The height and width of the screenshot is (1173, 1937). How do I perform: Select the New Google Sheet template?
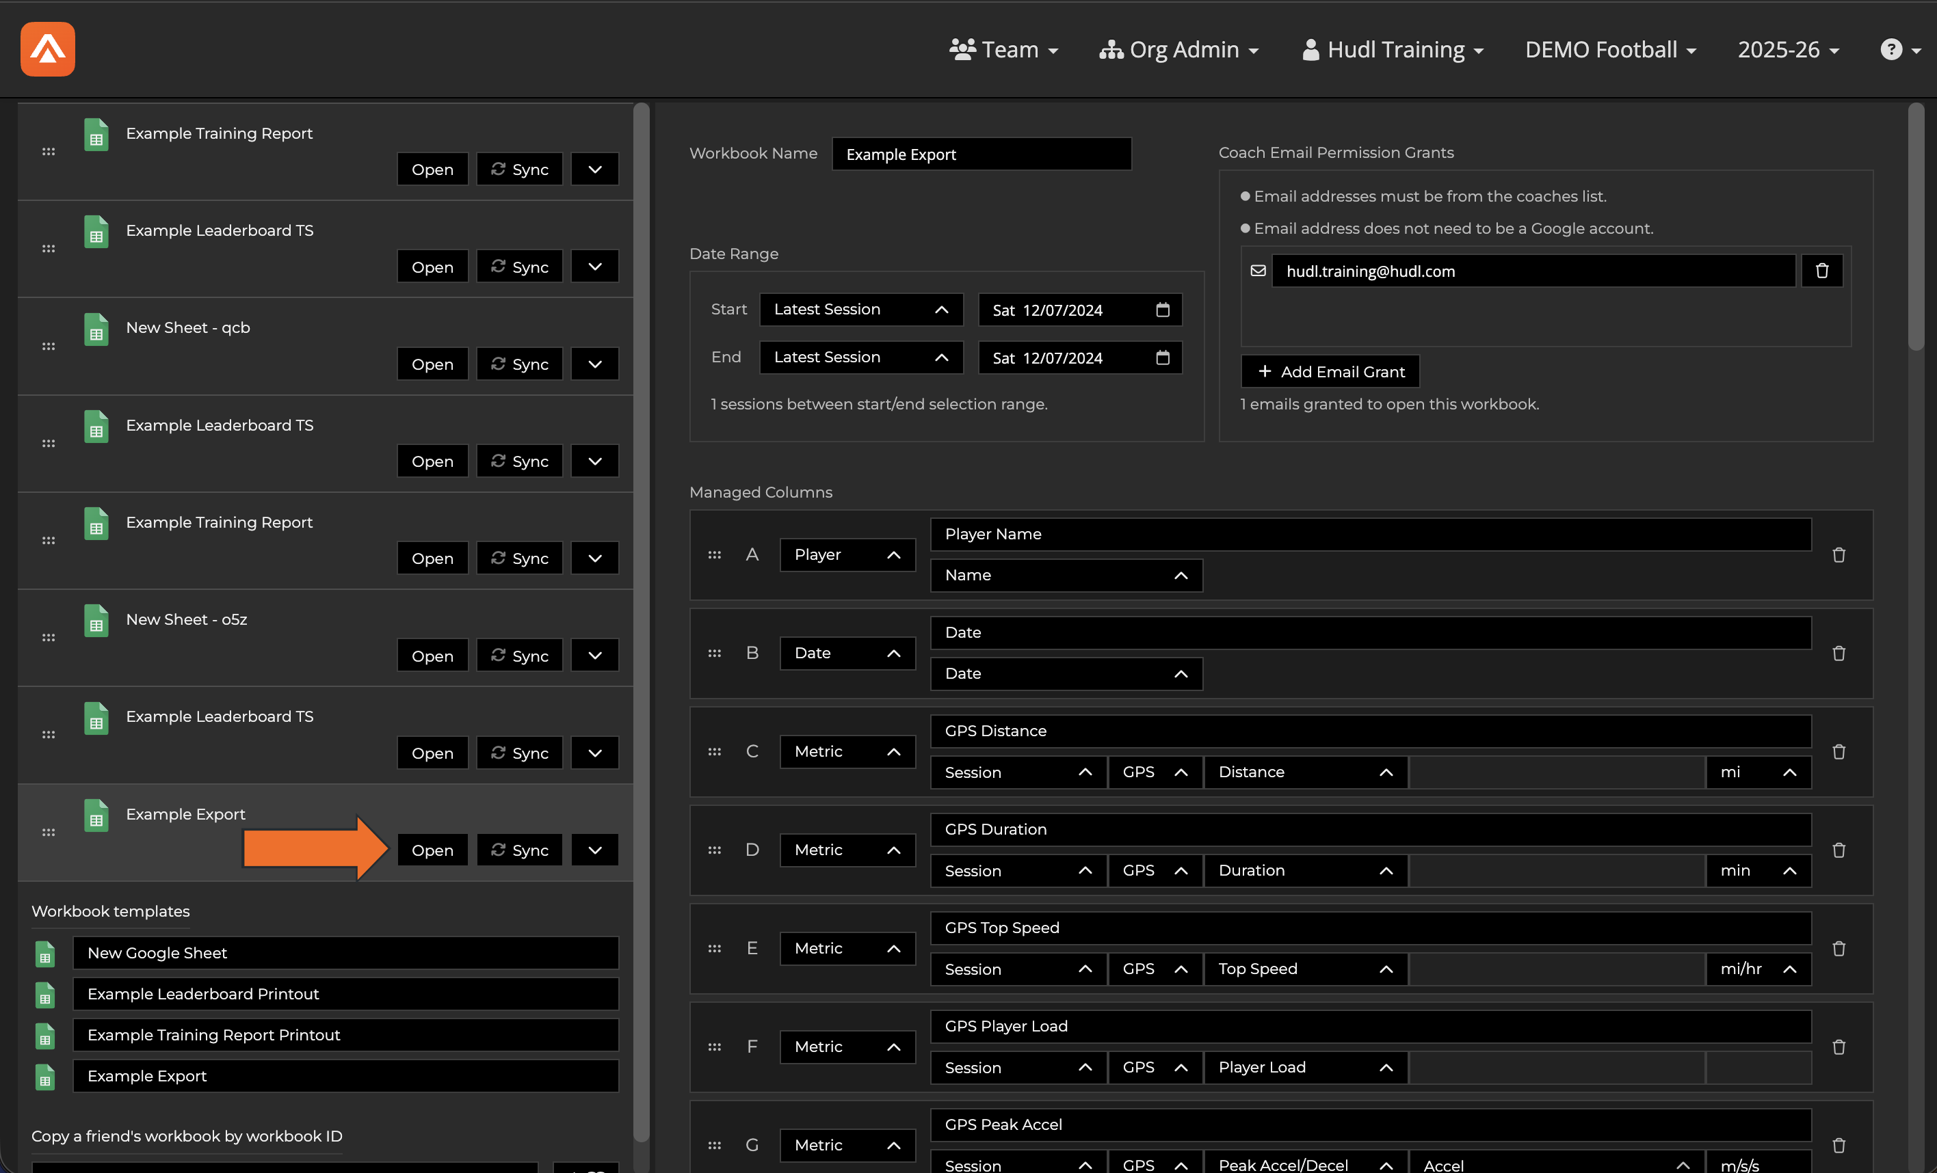[x=346, y=953]
